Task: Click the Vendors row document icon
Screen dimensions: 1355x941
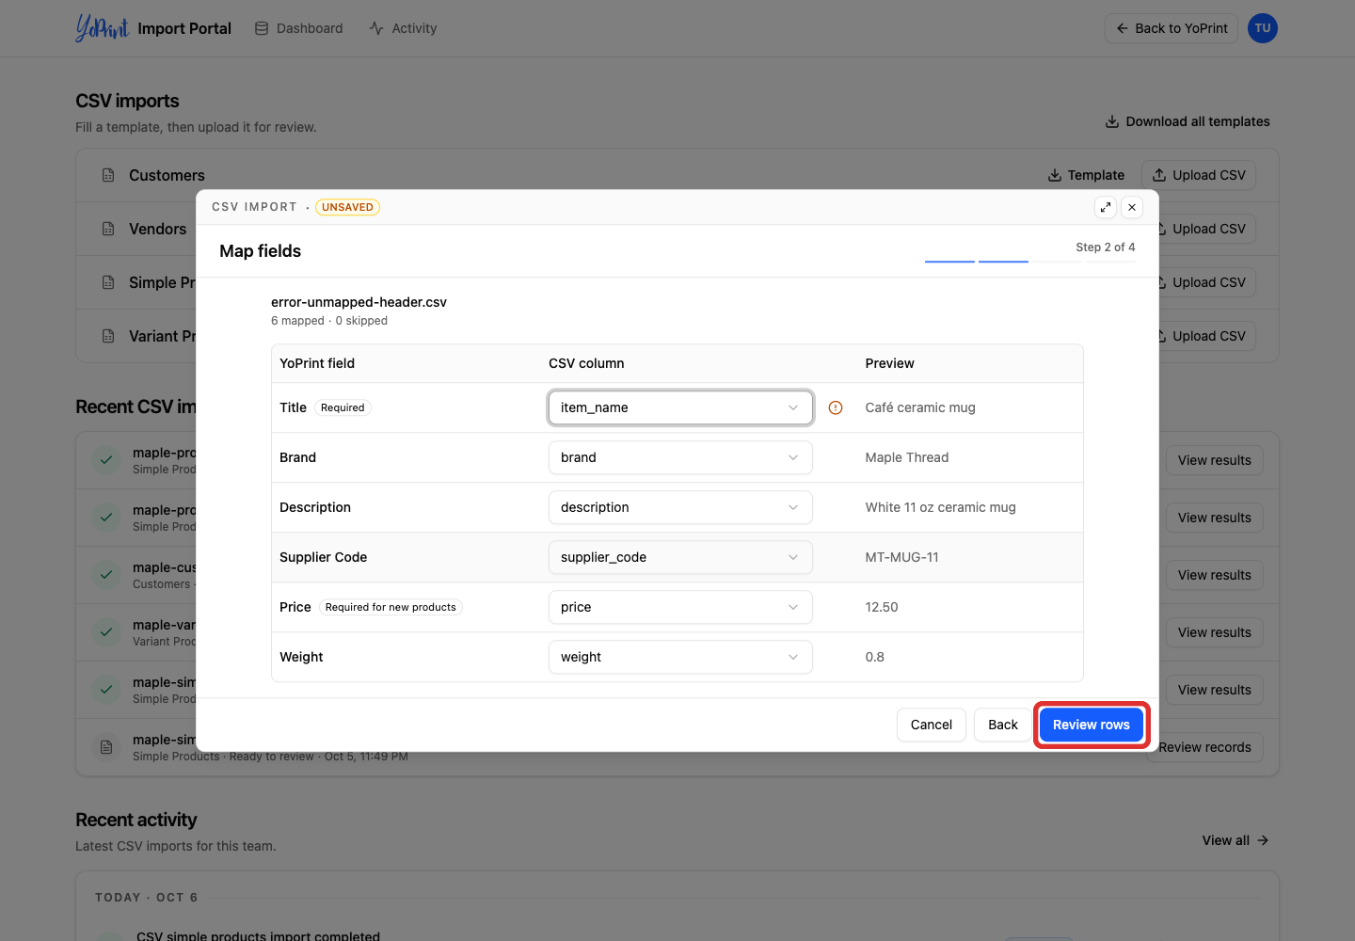Action: (108, 229)
